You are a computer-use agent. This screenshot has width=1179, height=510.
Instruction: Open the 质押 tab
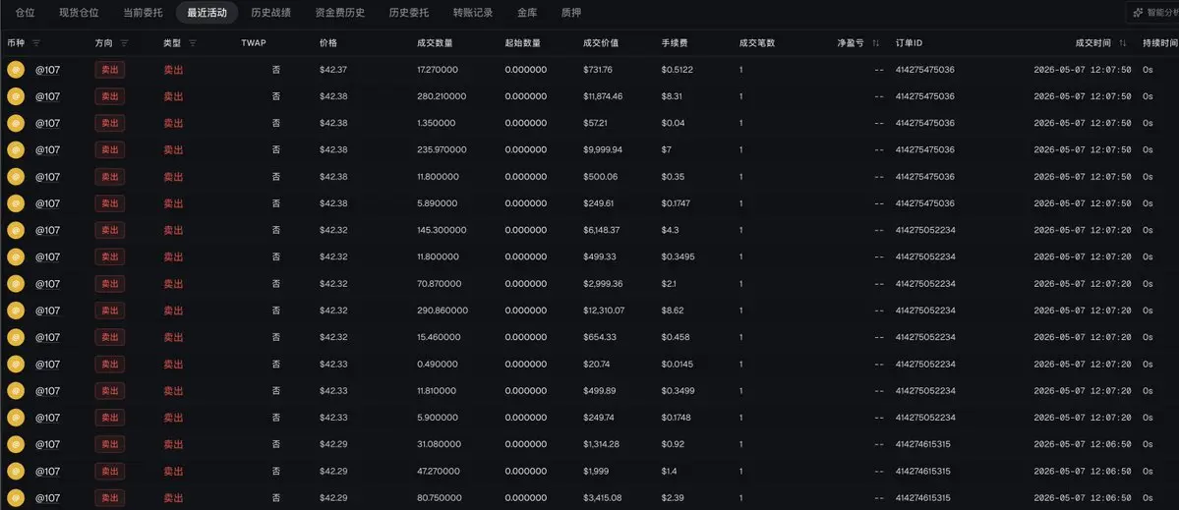coord(570,13)
